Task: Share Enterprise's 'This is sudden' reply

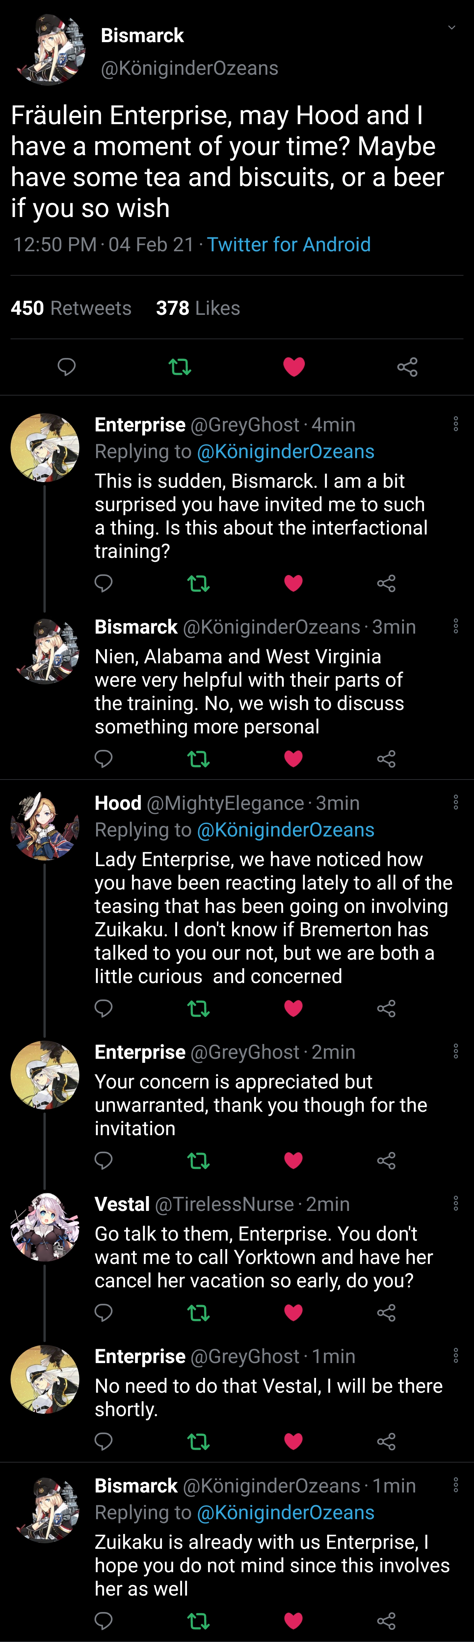Action: tap(386, 583)
